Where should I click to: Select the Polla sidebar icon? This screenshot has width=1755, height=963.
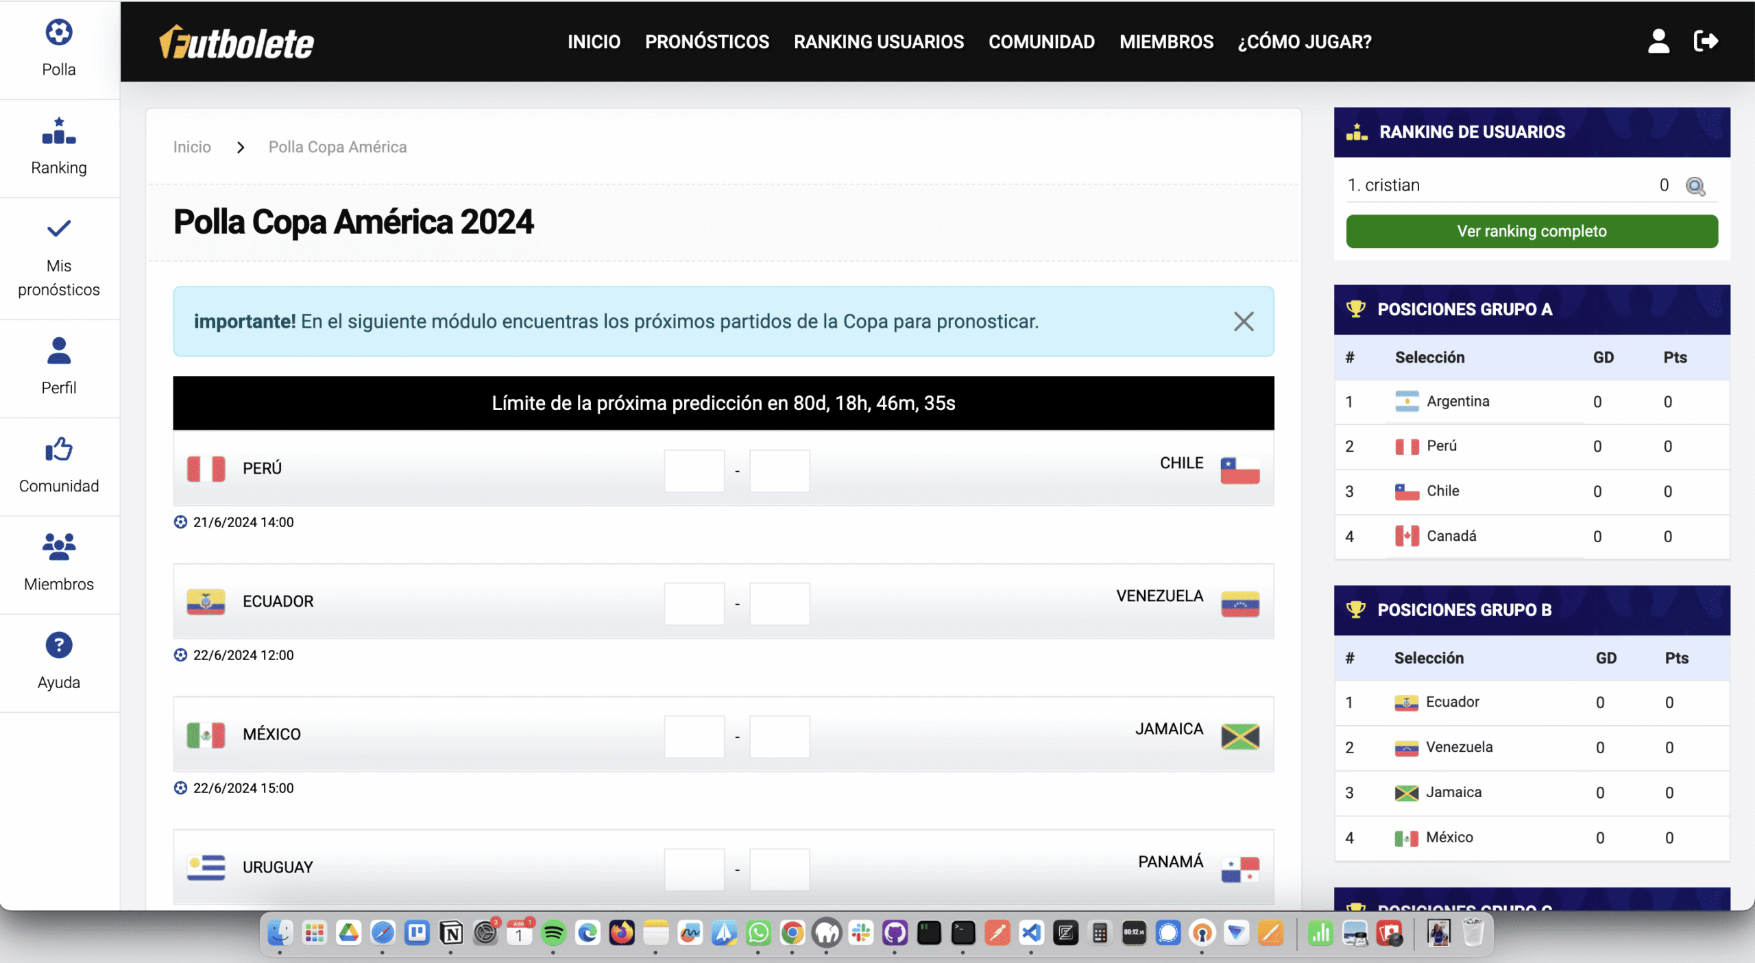click(59, 32)
